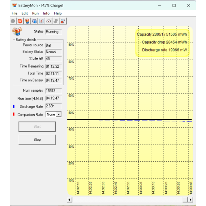This screenshot has width=206, height=206.
Task: Click the Time on Battery value 04:19:47
Action: click(x=54, y=80)
